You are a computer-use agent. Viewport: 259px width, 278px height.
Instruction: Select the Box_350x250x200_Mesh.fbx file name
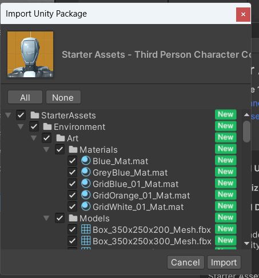pos(152,230)
